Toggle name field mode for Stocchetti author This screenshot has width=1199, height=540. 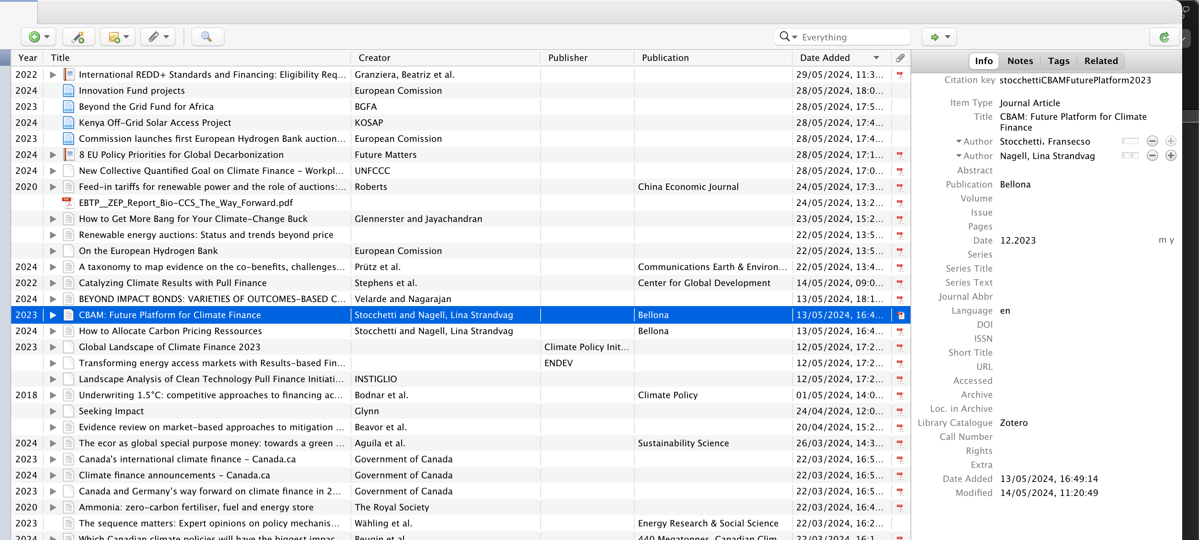coord(1130,141)
